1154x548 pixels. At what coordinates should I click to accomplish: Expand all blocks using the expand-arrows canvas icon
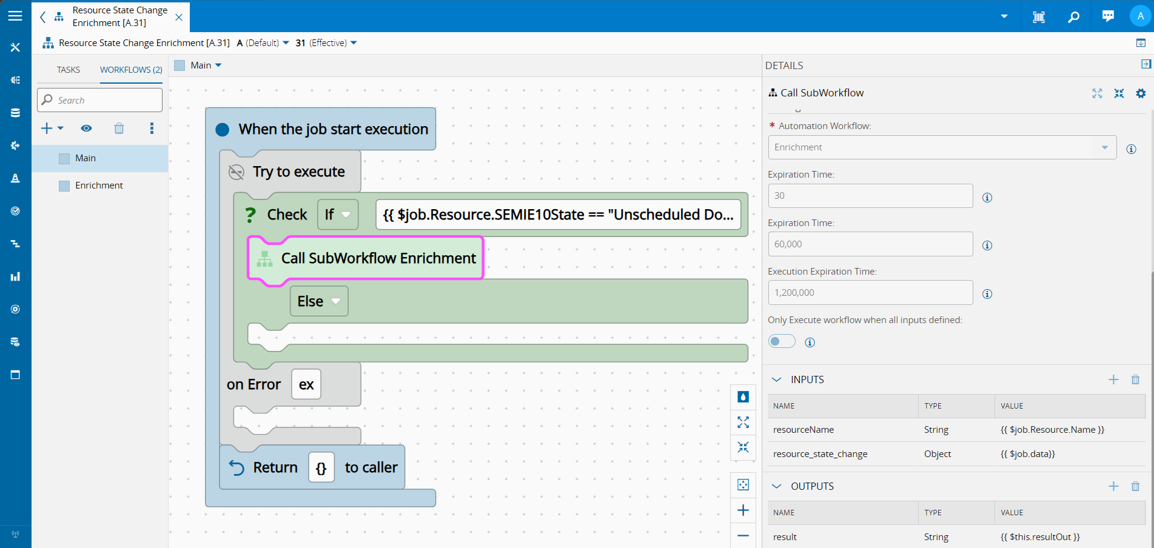pyautogui.click(x=743, y=423)
